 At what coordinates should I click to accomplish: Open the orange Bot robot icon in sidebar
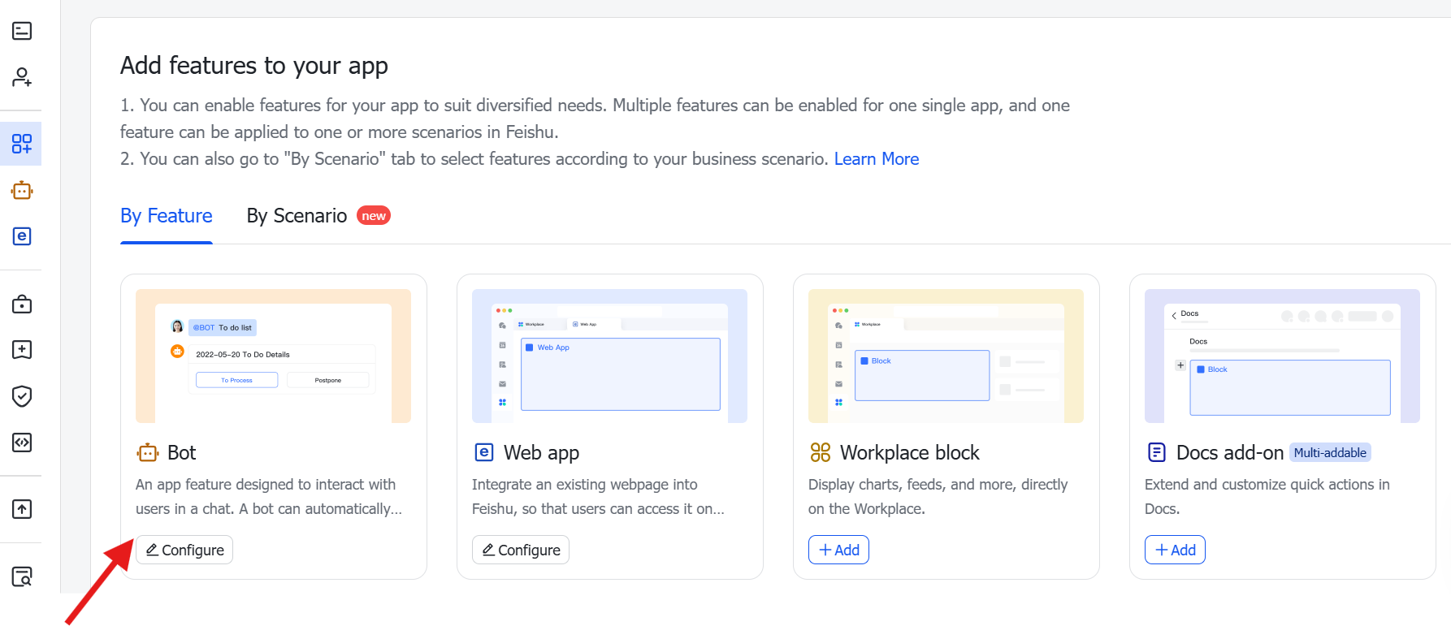(22, 191)
